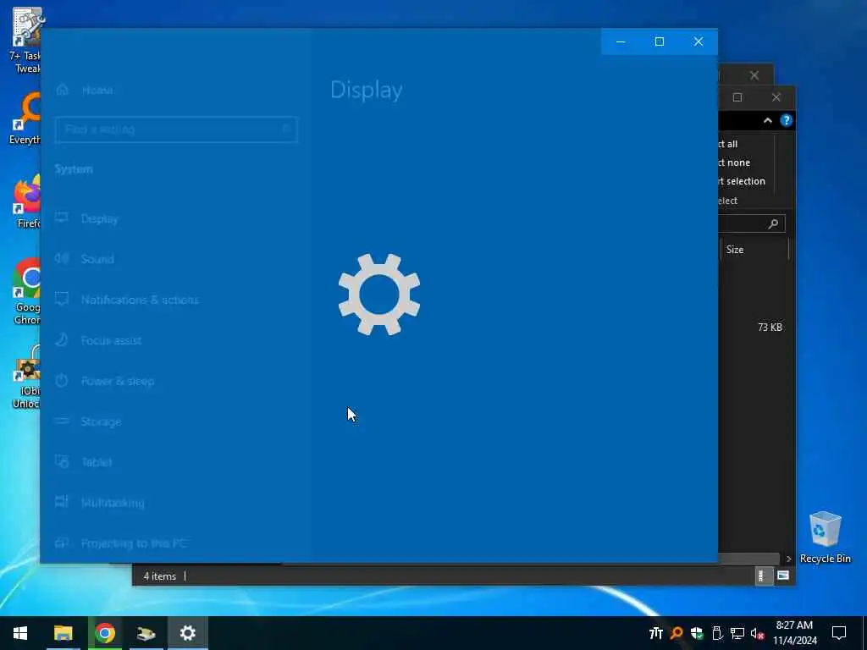Maximize the front File Explorer window
867x650 pixels.
[737, 97]
